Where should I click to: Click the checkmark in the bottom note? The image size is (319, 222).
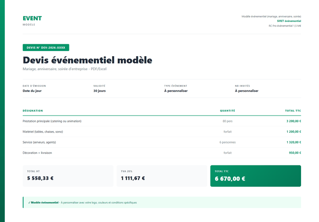(29, 203)
